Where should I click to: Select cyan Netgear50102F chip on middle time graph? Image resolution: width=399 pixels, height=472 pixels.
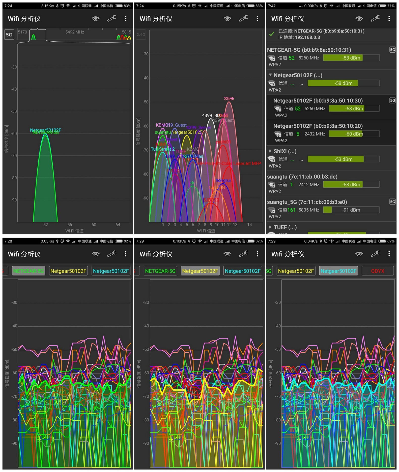click(x=243, y=271)
